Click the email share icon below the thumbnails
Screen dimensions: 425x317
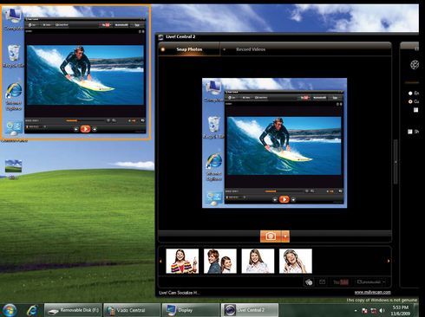(322, 281)
